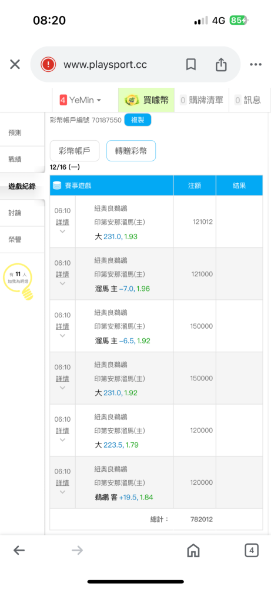The width and height of the screenshot is (271, 589).
Task: Switch to the 戰績 sidebar tab
Action: (x=22, y=159)
